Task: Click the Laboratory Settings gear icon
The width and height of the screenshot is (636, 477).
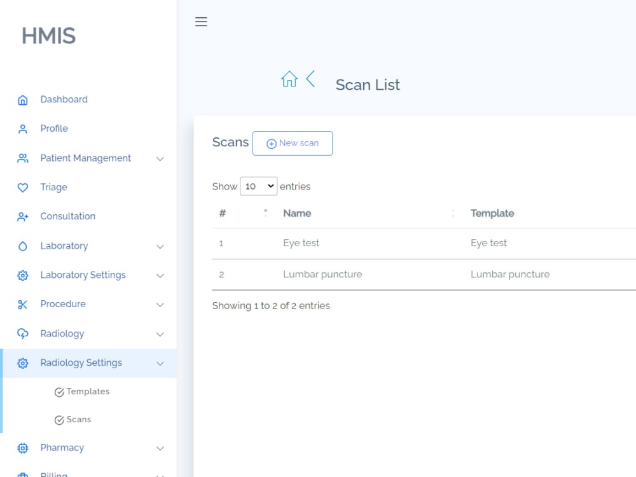Action: (23, 275)
